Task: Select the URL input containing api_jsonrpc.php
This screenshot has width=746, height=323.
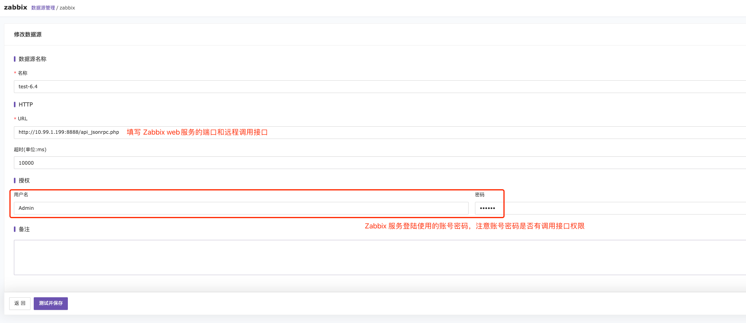Action: click(x=159, y=132)
